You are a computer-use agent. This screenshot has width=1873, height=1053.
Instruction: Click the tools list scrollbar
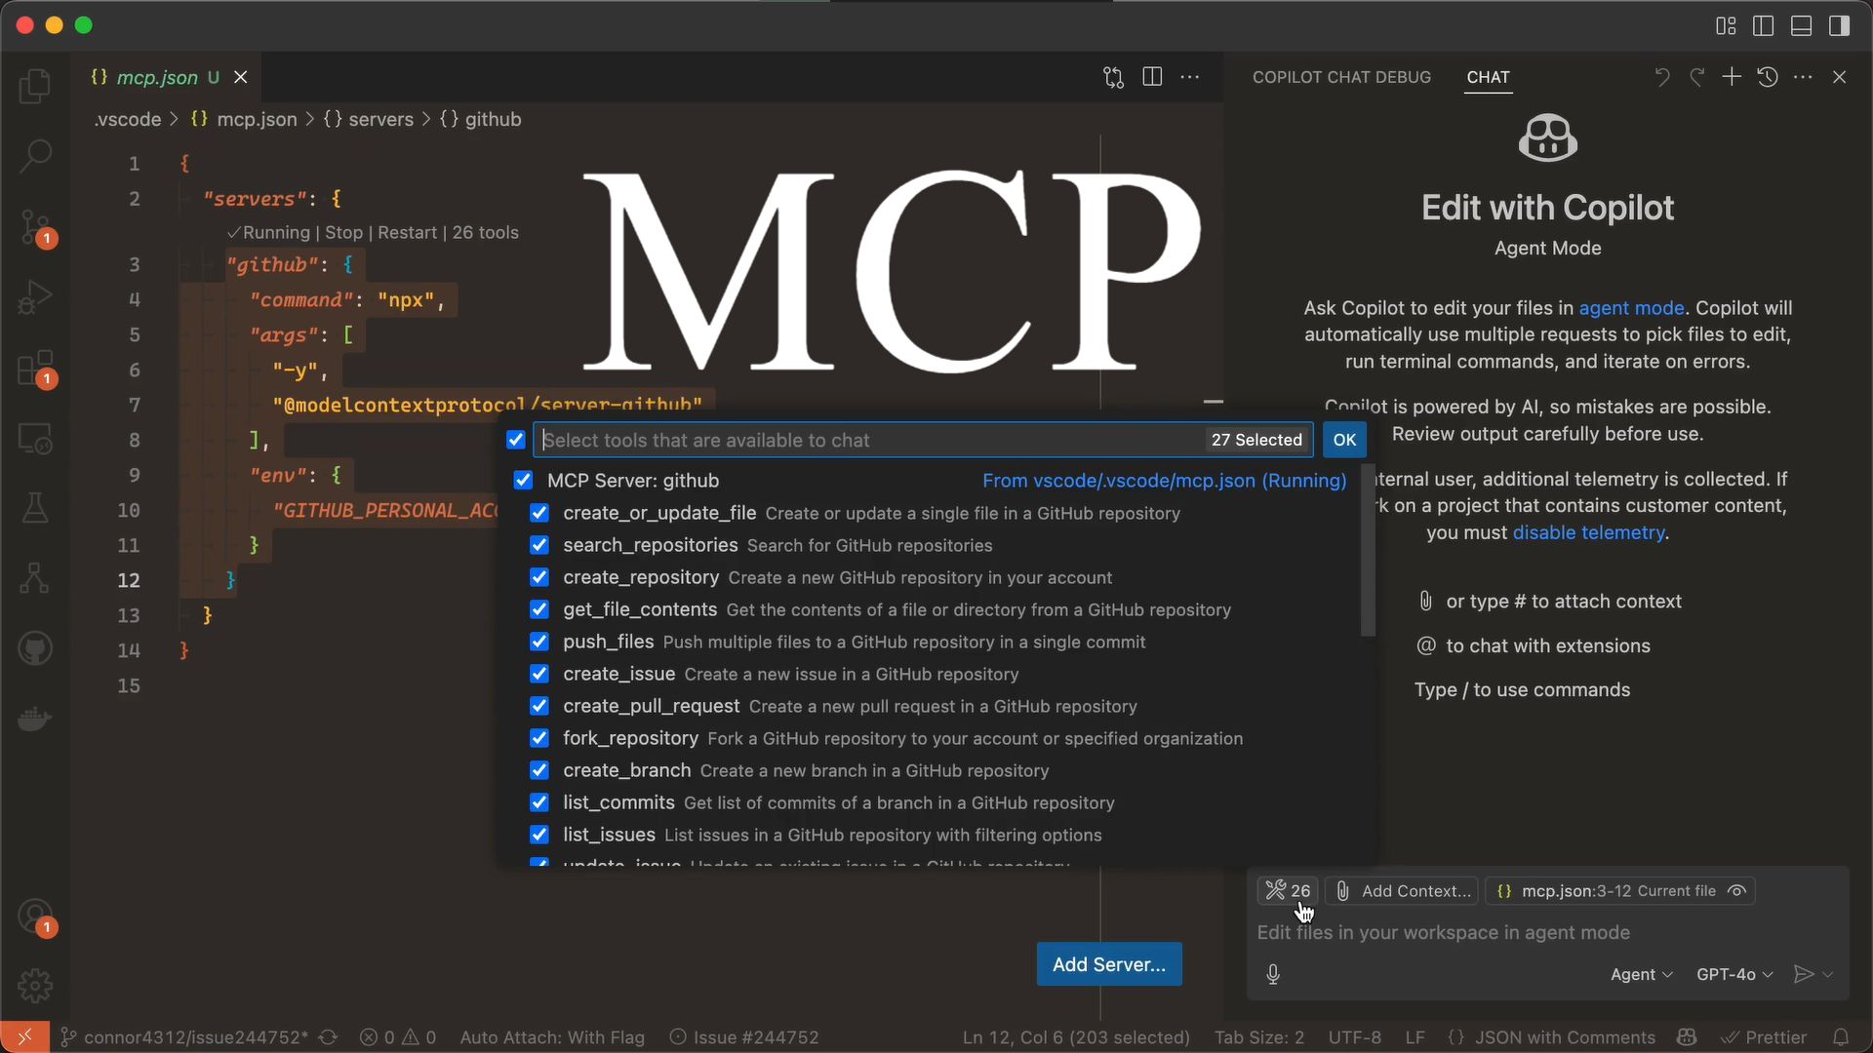pyautogui.click(x=1368, y=551)
